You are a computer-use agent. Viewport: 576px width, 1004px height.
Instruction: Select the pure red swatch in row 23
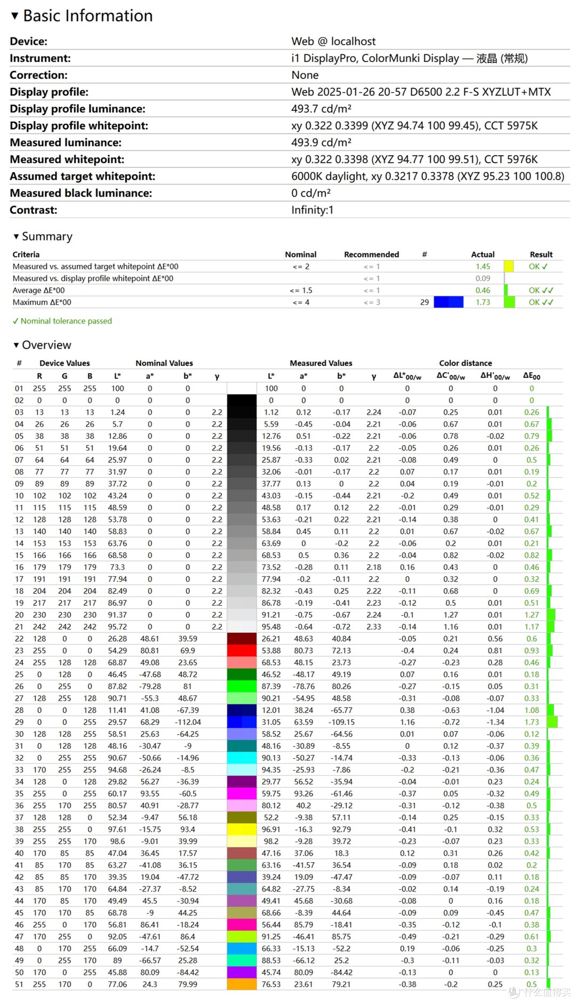pyautogui.click(x=242, y=650)
